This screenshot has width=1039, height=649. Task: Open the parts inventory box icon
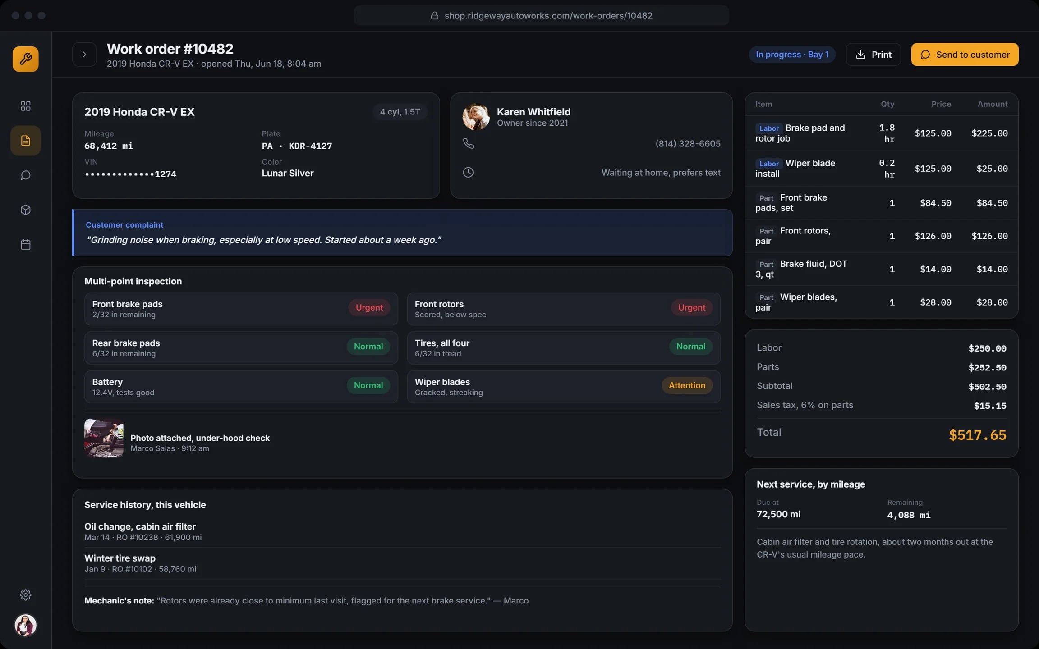[x=26, y=210]
